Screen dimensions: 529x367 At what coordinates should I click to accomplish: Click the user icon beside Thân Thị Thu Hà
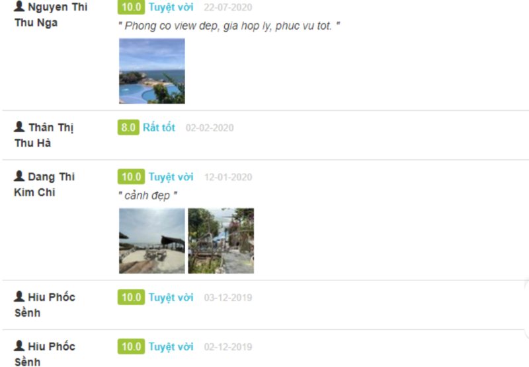coord(19,127)
